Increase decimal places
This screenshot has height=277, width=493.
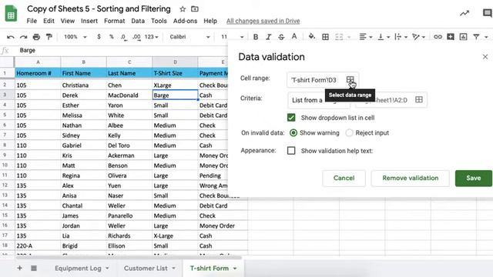coord(136,37)
